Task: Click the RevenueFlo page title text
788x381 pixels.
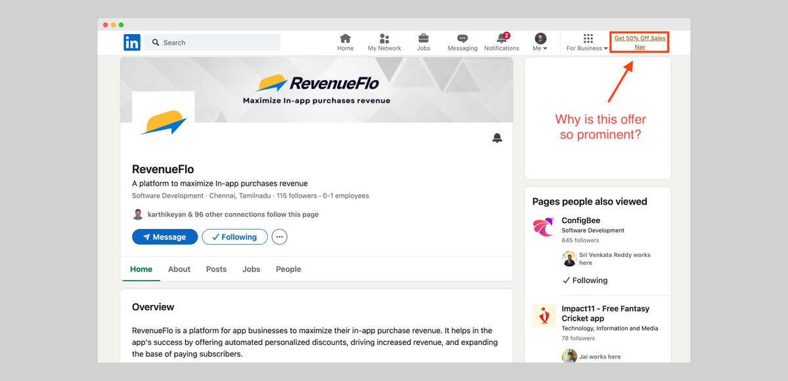Action: 163,169
